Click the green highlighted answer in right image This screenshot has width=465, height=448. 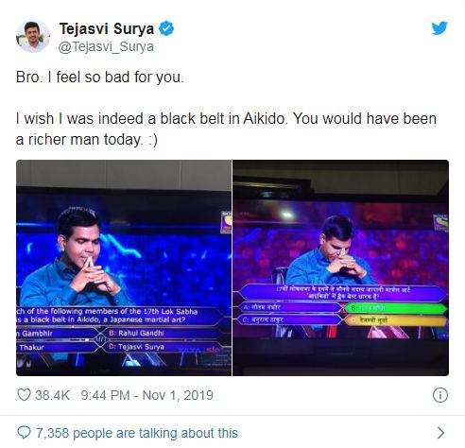point(395,308)
